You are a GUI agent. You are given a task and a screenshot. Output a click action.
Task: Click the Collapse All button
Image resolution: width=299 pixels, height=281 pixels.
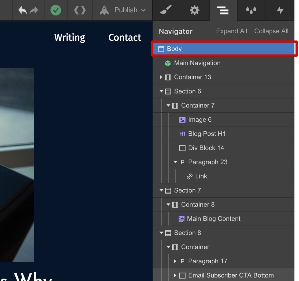click(x=271, y=31)
